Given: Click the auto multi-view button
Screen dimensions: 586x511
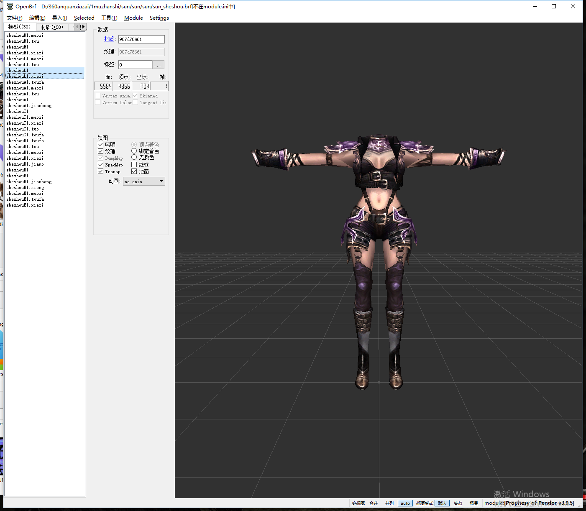Looking at the screenshot, I should (405, 503).
